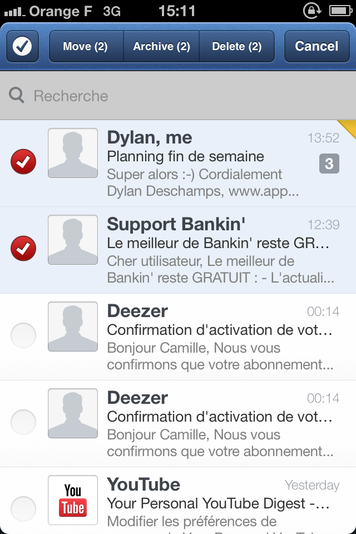Uncheck the Support Bankin' email
356x534 pixels.
click(x=23, y=249)
